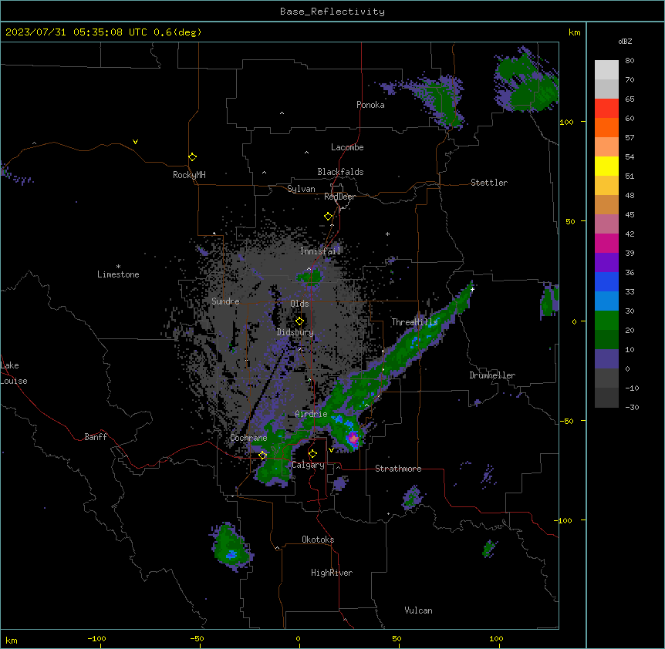
Task: Click the Cochrane city label
Action: tap(248, 438)
